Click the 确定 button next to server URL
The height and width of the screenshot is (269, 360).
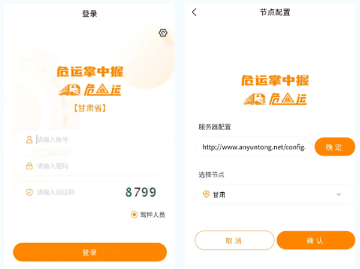point(335,147)
